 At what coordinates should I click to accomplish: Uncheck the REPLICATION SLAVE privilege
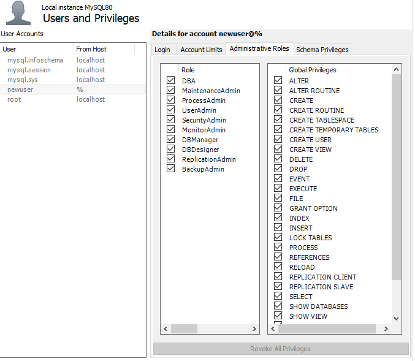click(x=278, y=286)
